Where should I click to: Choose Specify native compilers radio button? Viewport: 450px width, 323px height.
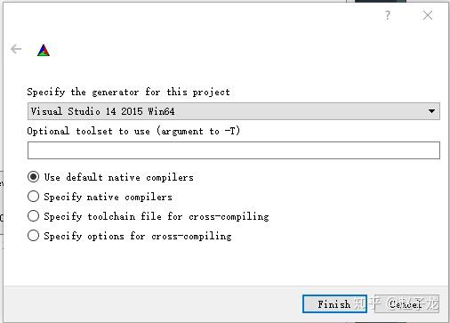tap(33, 197)
